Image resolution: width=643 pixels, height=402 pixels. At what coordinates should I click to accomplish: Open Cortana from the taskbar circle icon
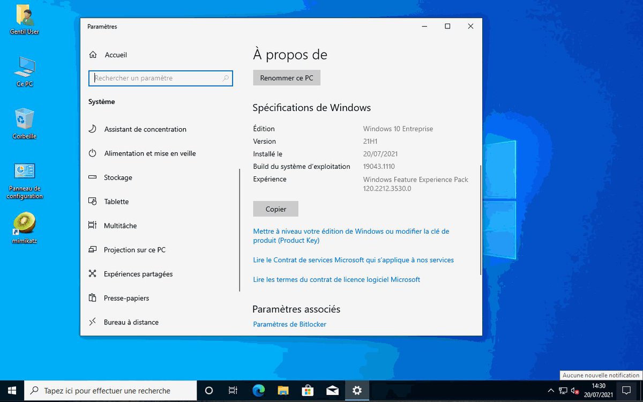pos(209,391)
